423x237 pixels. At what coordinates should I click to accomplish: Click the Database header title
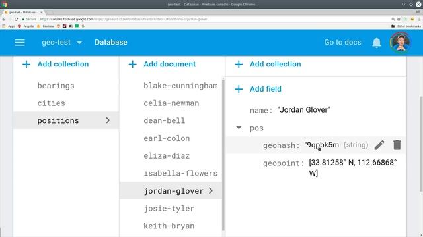pyautogui.click(x=111, y=42)
